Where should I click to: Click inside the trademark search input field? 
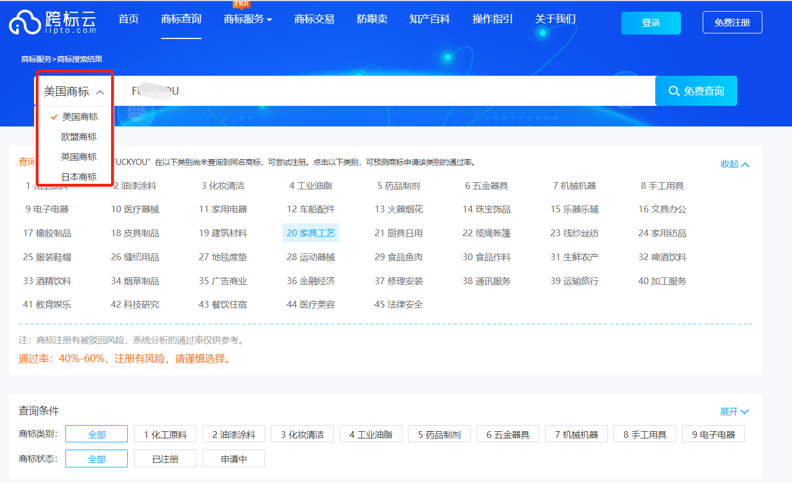pyautogui.click(x=335, y=90)
